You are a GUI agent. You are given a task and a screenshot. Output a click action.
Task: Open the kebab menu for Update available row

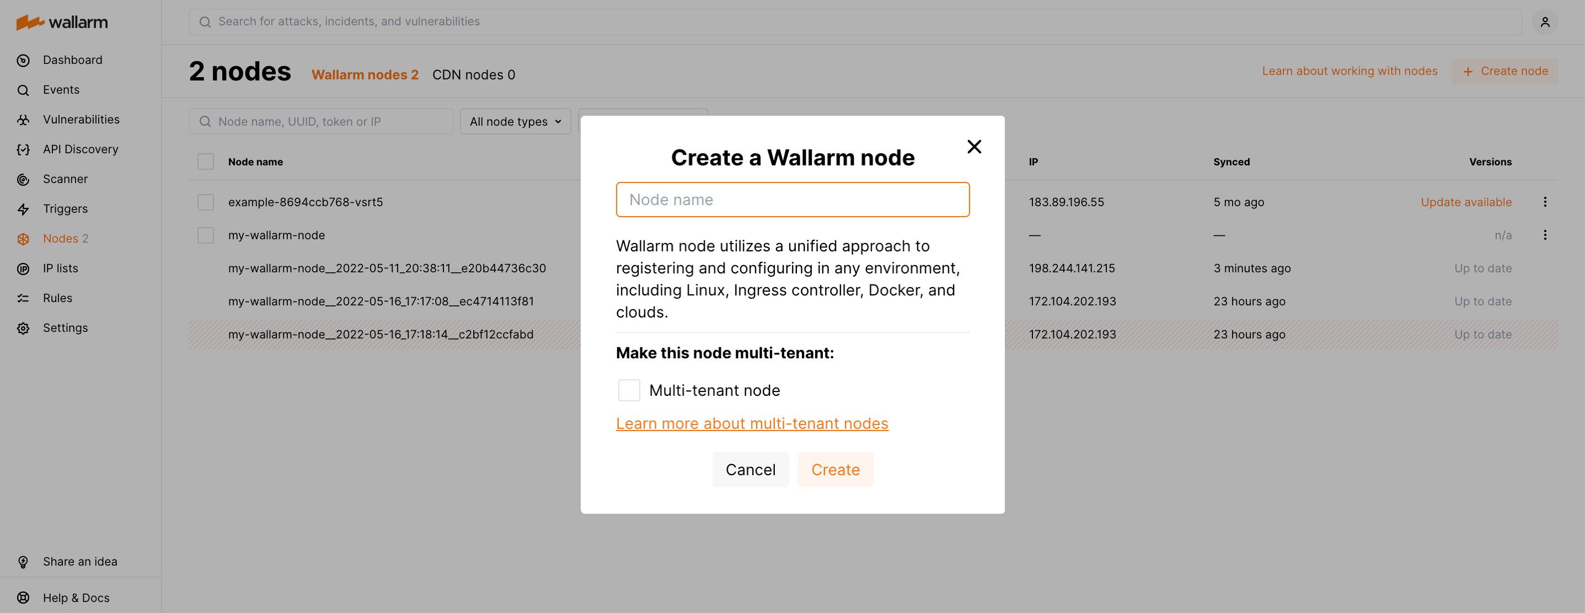tap(1546, 201)
